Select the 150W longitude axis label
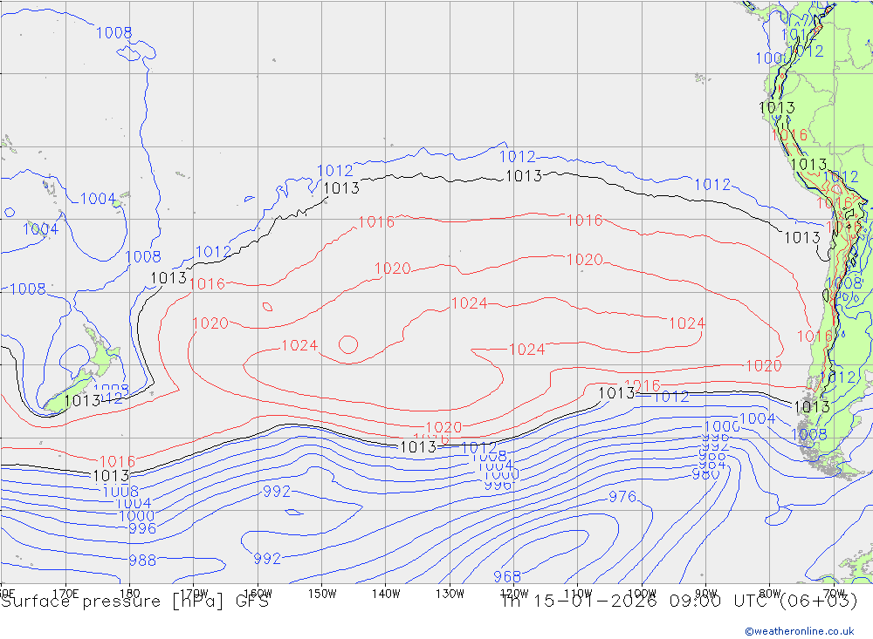The image size is (873, 639). tap(322, 594)
